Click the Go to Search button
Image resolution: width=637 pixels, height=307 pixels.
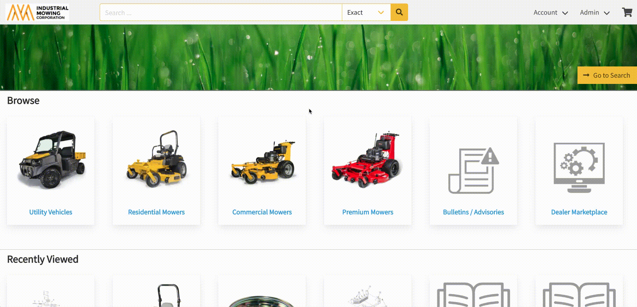pos(607,75)
